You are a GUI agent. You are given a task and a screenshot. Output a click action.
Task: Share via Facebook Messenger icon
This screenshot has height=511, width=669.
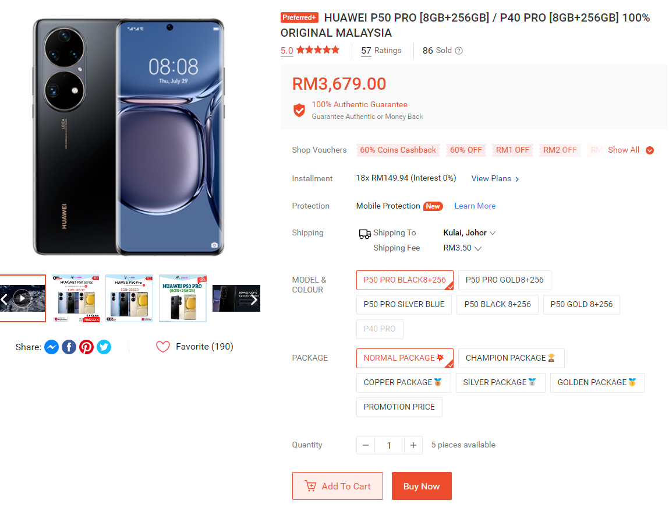coord(51,347)
